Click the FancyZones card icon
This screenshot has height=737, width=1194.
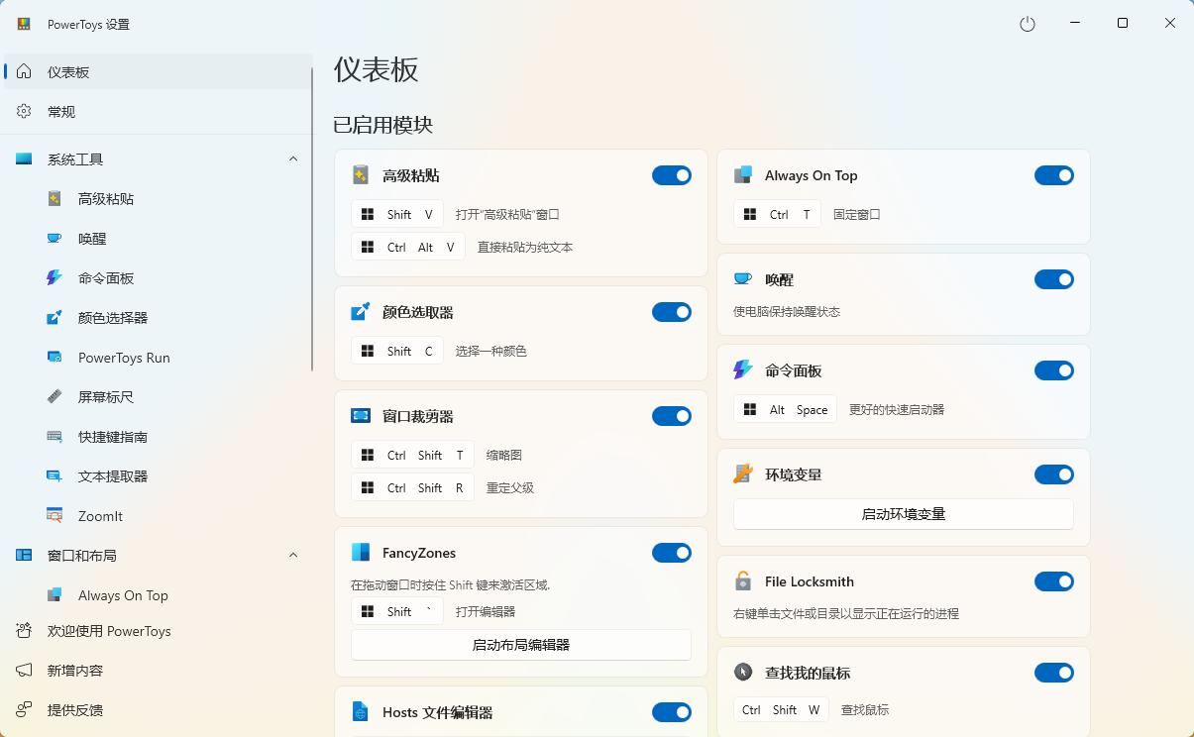tap(361, 553)
